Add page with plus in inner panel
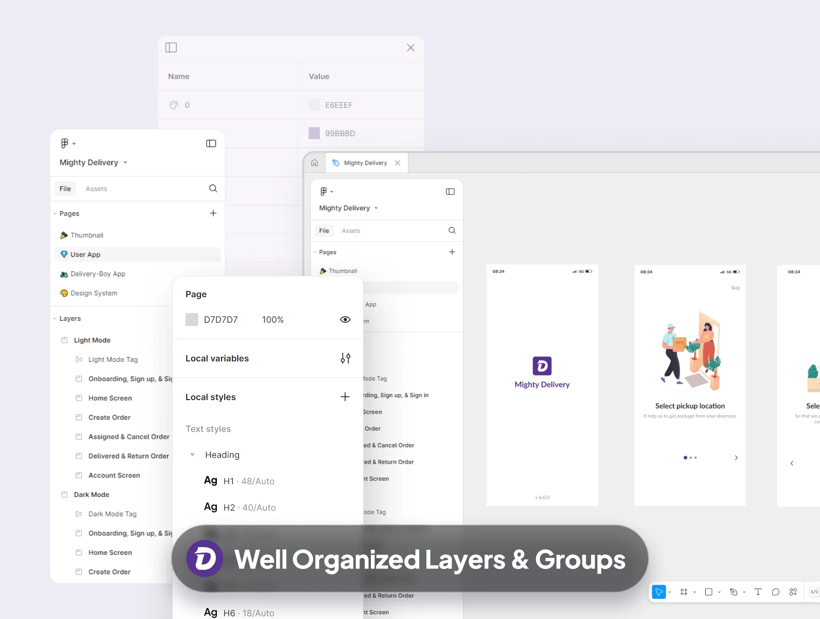The image size is (820, 619). click(x=452, y=252)
